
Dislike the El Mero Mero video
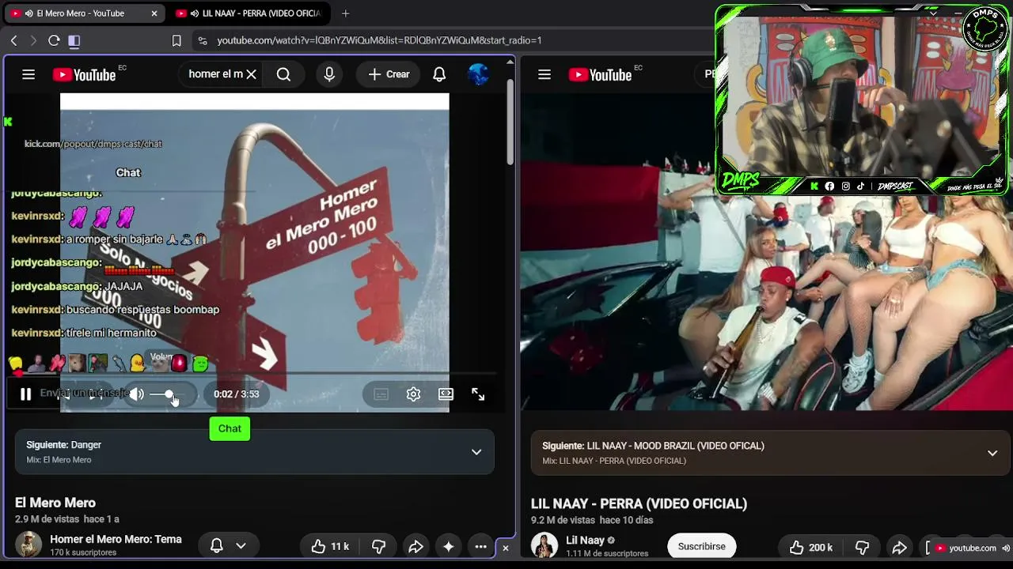pyautogui.click(x=378, y=546)
